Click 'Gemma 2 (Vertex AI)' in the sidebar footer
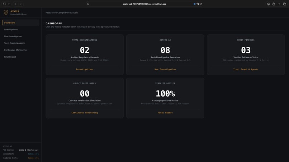Screen dimensions: 289x162 29,150
